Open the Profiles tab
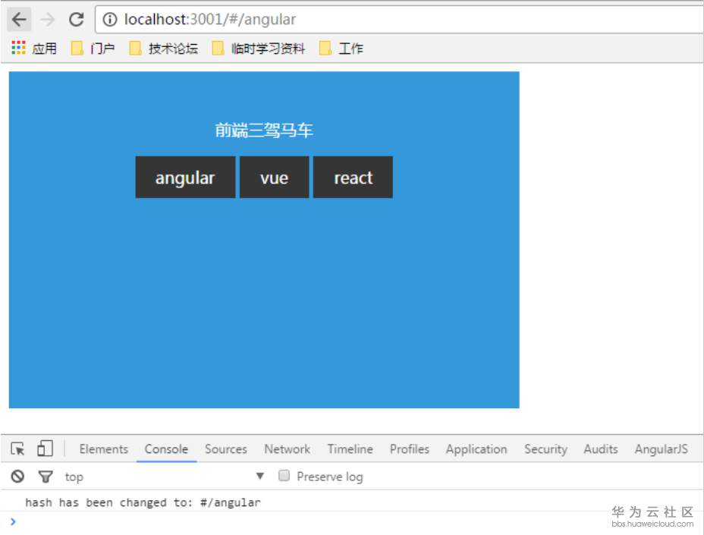 pos(410,448)
